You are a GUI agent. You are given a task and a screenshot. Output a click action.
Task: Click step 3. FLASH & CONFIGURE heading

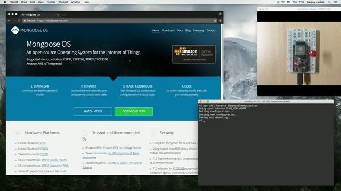pos(137,86)
